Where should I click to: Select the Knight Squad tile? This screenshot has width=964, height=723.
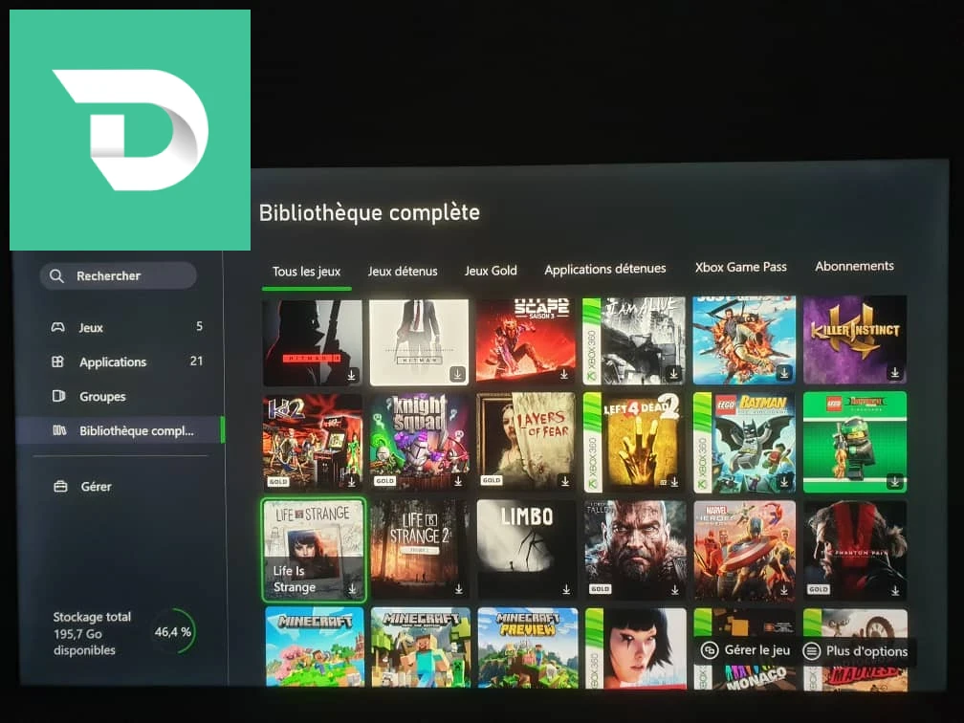tap(419, 443)
